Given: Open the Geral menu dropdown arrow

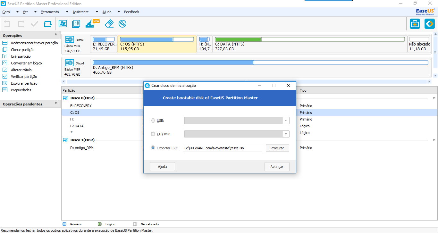Looking at the screenshot, I should click(x=17, y=12).
